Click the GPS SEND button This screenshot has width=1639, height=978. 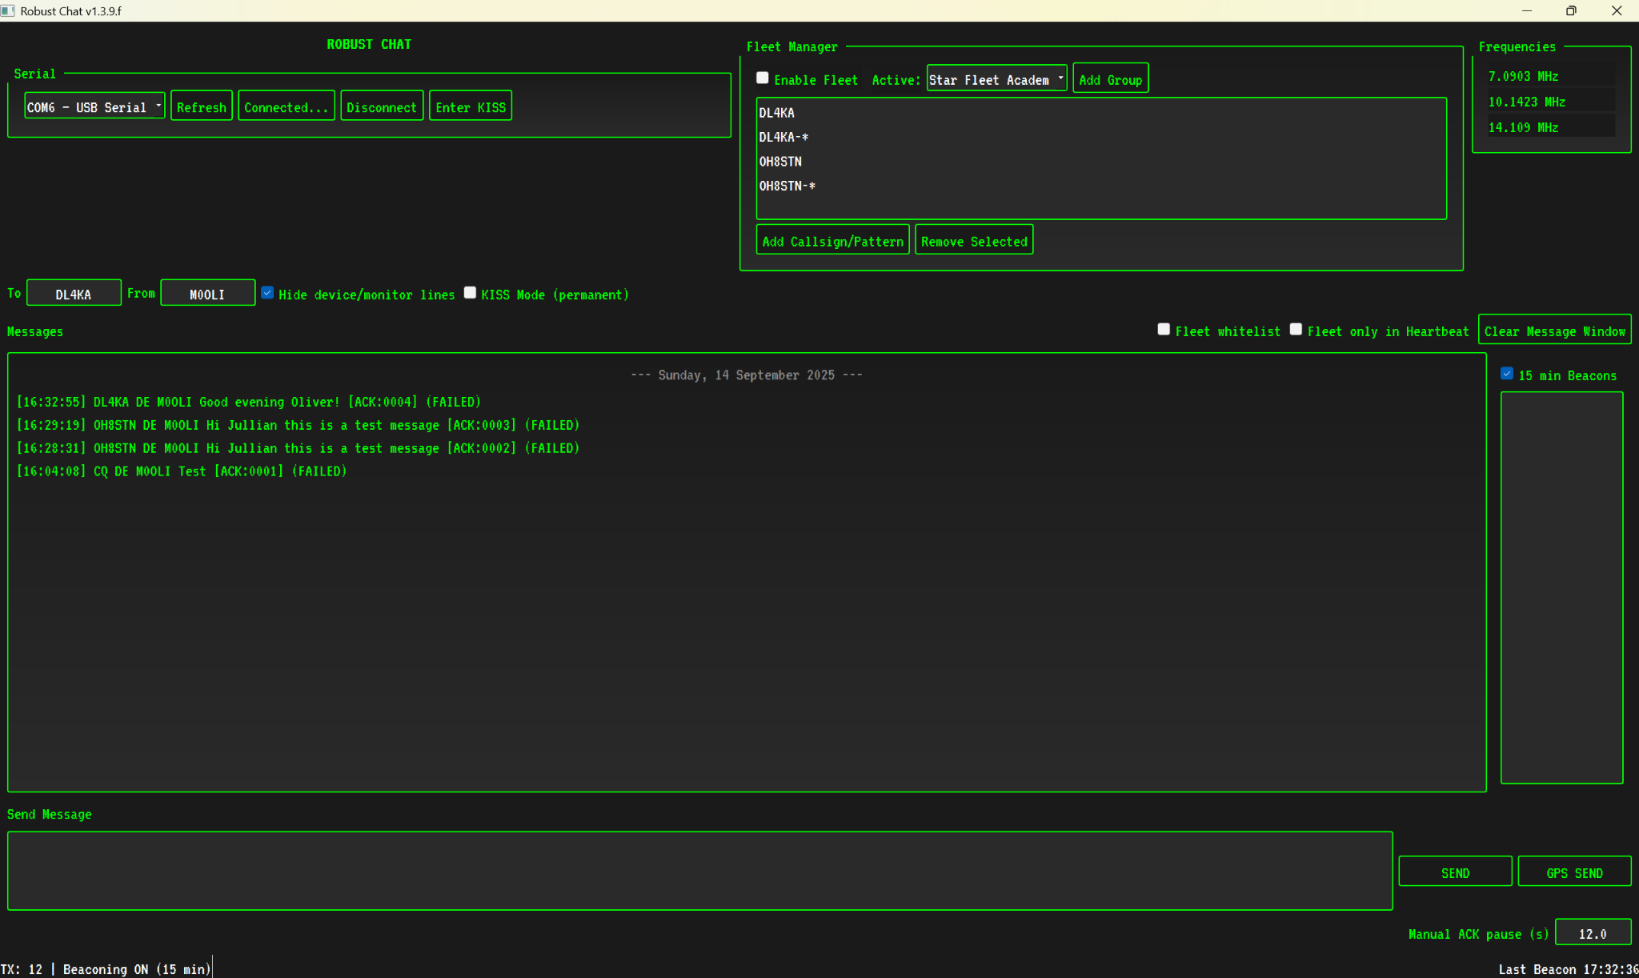[1574, 872]
